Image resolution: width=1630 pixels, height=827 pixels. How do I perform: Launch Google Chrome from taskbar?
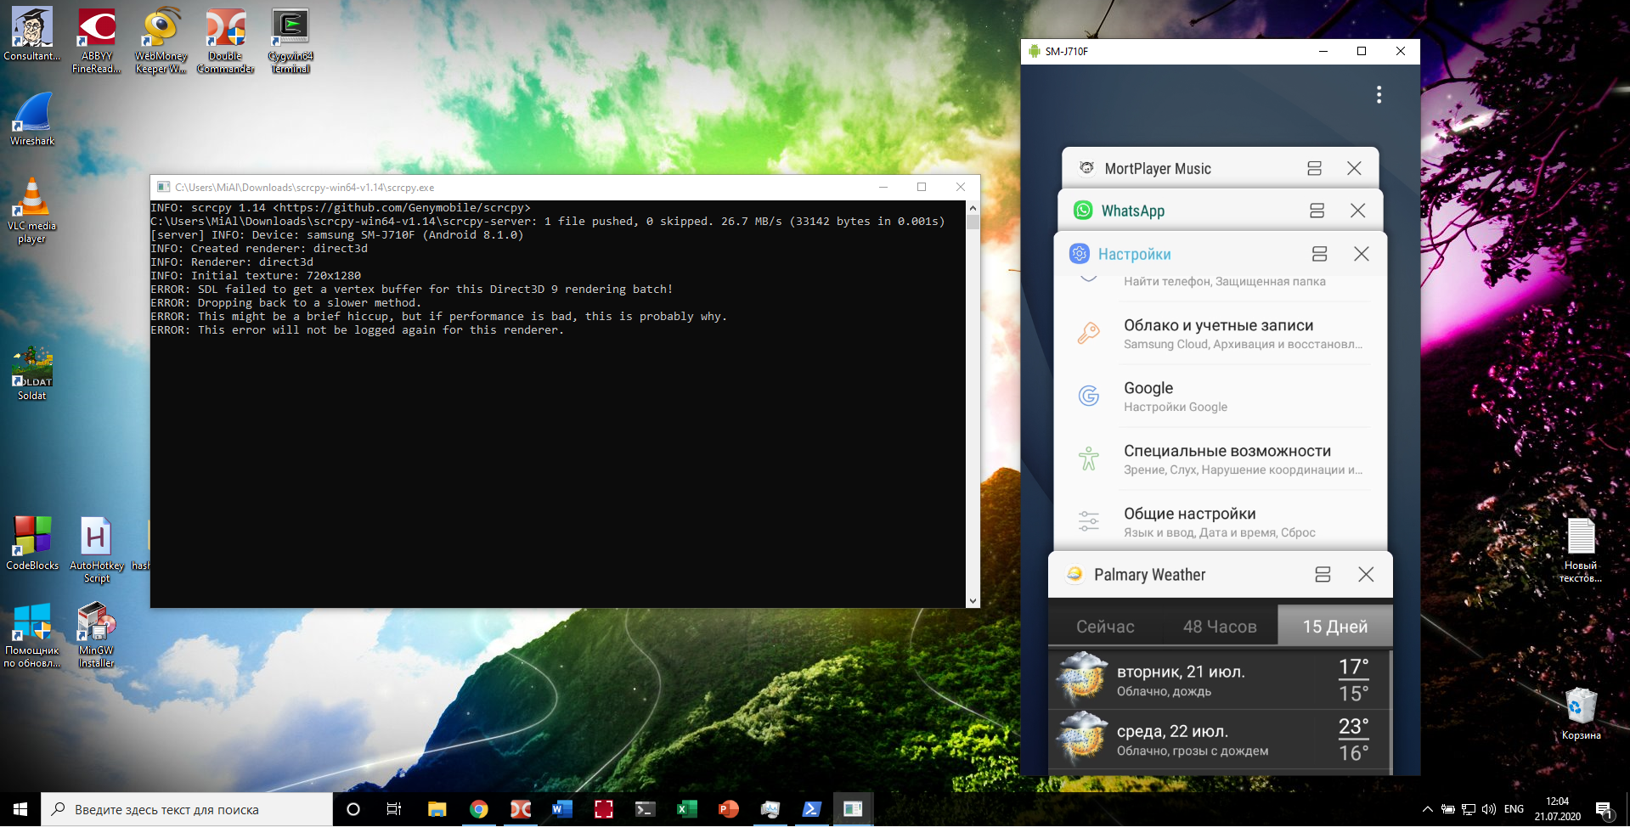(x=479, y=809)
